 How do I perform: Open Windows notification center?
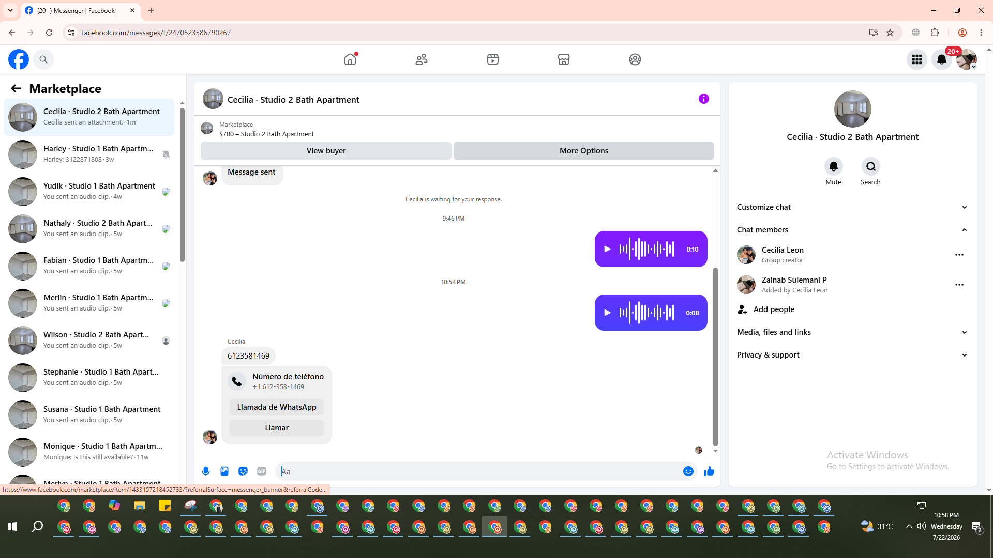(x=976, y=526)
